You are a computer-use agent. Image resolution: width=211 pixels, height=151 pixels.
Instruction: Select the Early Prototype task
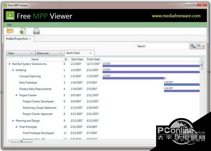[28, 82]
